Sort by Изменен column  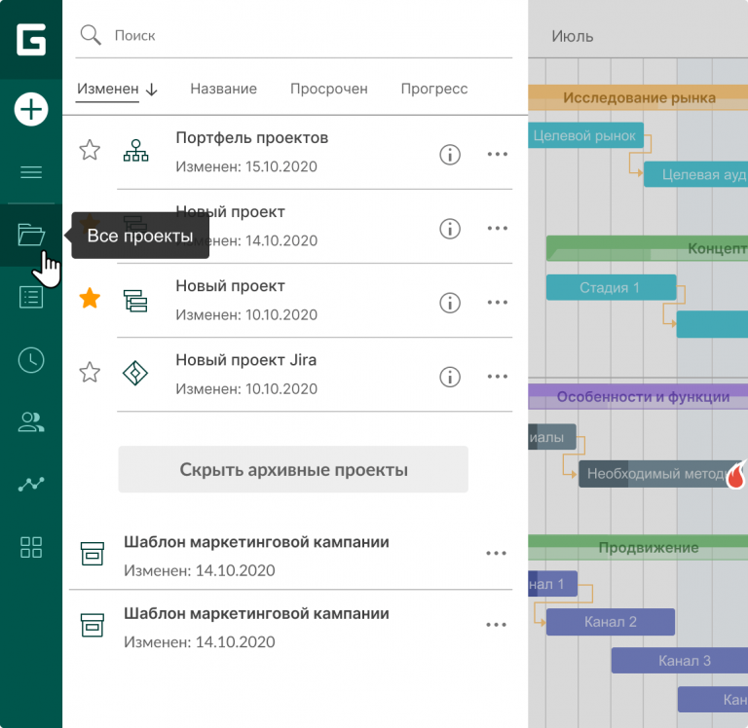[108, 89]
